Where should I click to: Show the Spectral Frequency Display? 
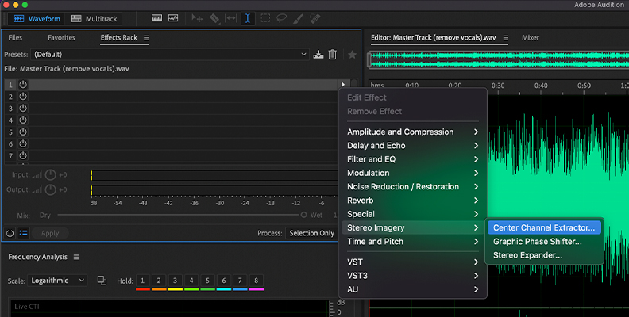pyautogui.click(x=156, y=18)
